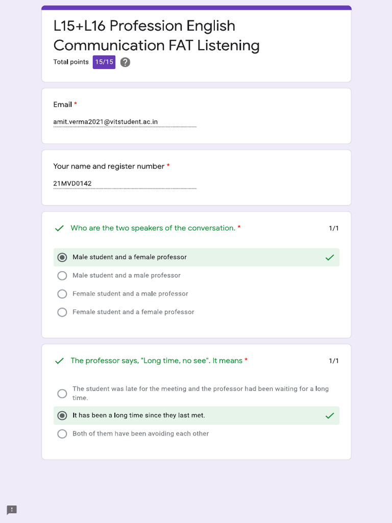Click the form title 'L15+L16 Profession English Communication'
This screenshot has height=523, width=392.
point(156,35)
